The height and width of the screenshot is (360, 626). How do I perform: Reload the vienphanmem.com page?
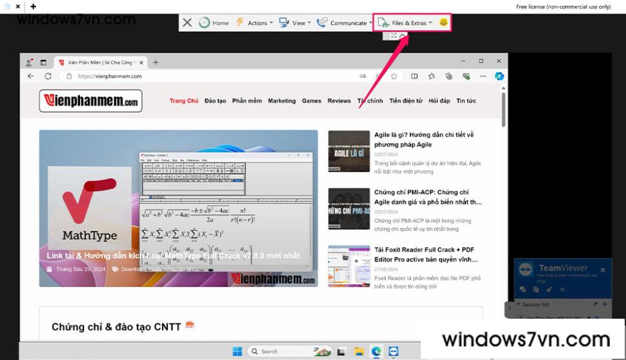click(48, 76)
